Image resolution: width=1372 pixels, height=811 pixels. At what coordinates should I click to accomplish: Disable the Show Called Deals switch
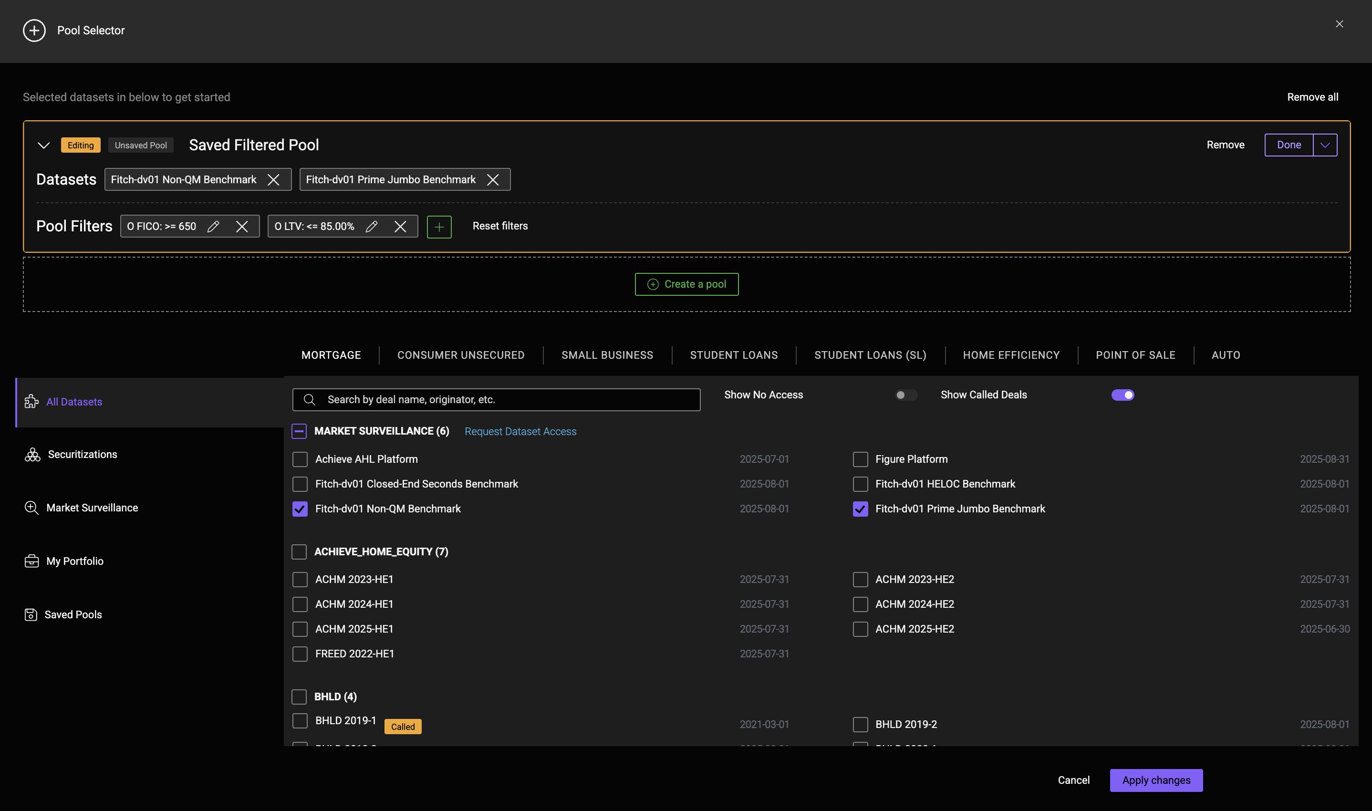(x=1123, y=395)
